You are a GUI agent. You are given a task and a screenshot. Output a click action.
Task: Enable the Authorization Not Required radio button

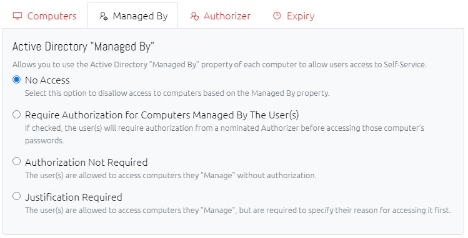click(x=17, y=161)
